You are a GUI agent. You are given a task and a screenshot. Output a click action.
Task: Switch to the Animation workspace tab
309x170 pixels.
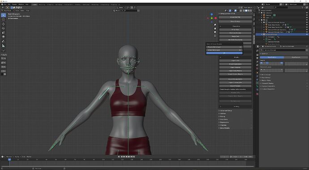86,4
